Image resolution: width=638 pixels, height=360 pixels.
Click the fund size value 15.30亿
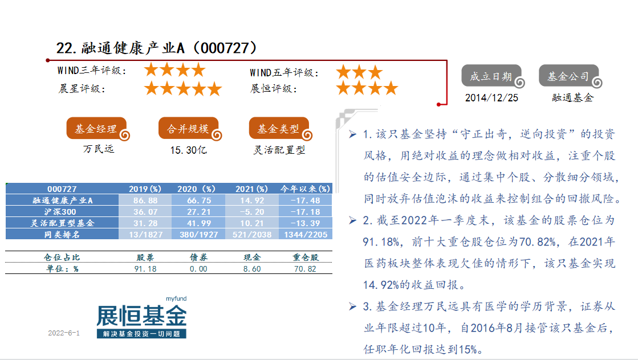188,150
